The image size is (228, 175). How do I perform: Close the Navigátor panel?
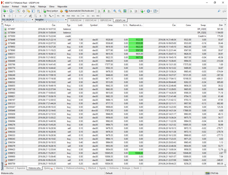pyautogui.click(x=66, y=19)
